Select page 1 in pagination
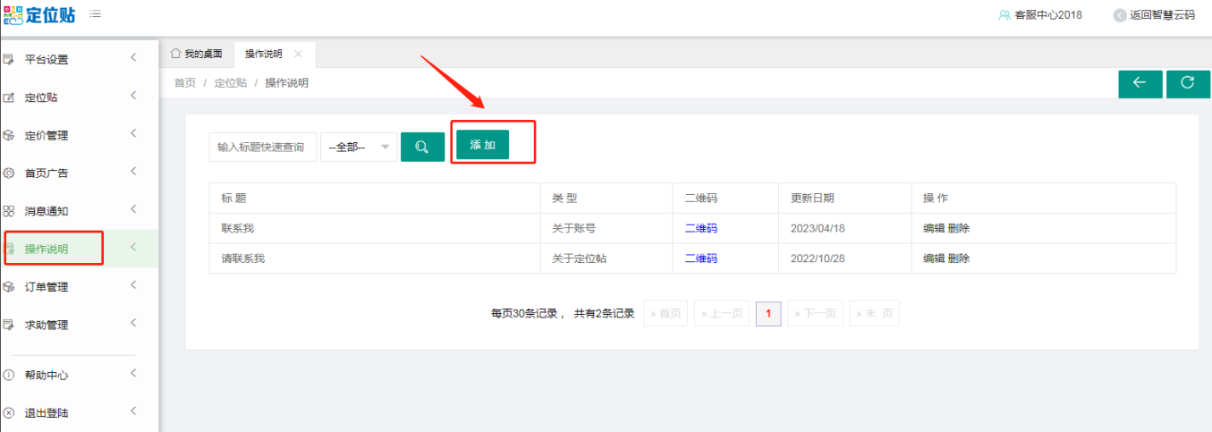This screenshot has width=1212, height=432. point(768,314)
